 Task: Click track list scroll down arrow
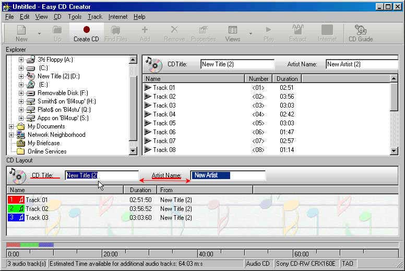[x=394, y=150]
